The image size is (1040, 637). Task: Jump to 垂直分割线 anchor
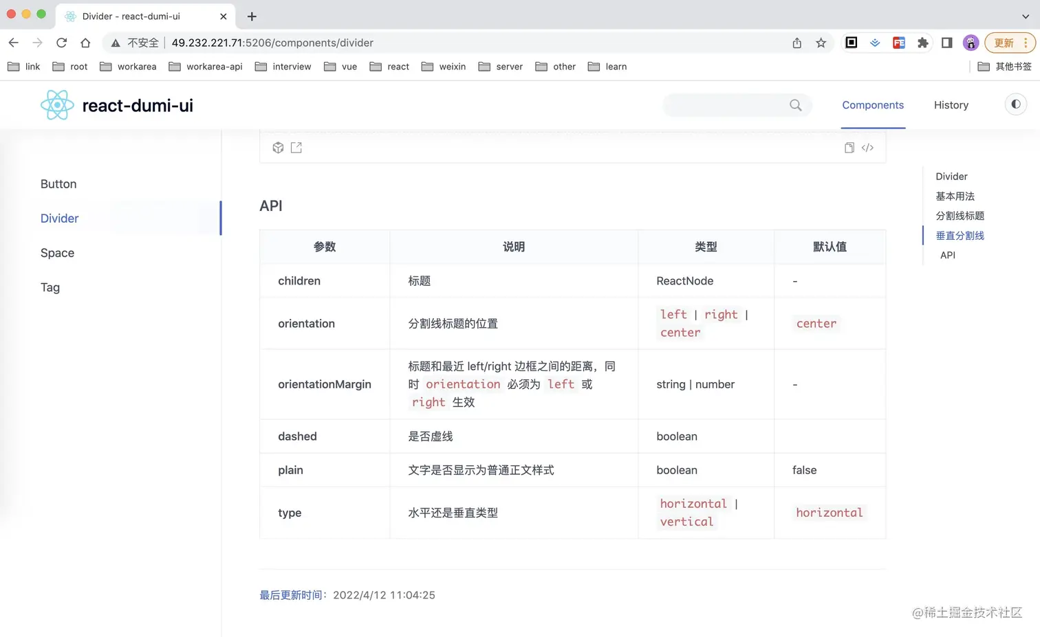pos(960,236)
